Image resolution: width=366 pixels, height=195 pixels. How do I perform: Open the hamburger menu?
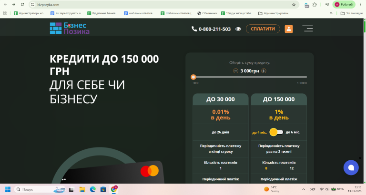308,29
